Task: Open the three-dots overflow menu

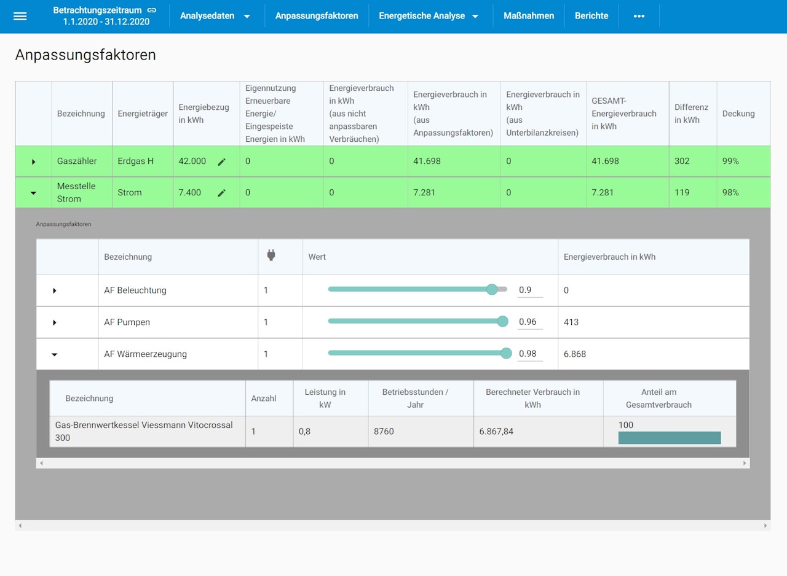Action: point(639,16)
